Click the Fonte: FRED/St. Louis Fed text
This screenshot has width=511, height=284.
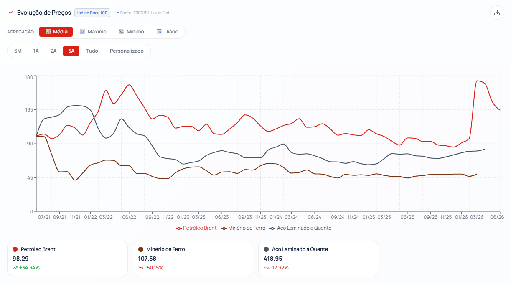[x=145, y=13]
